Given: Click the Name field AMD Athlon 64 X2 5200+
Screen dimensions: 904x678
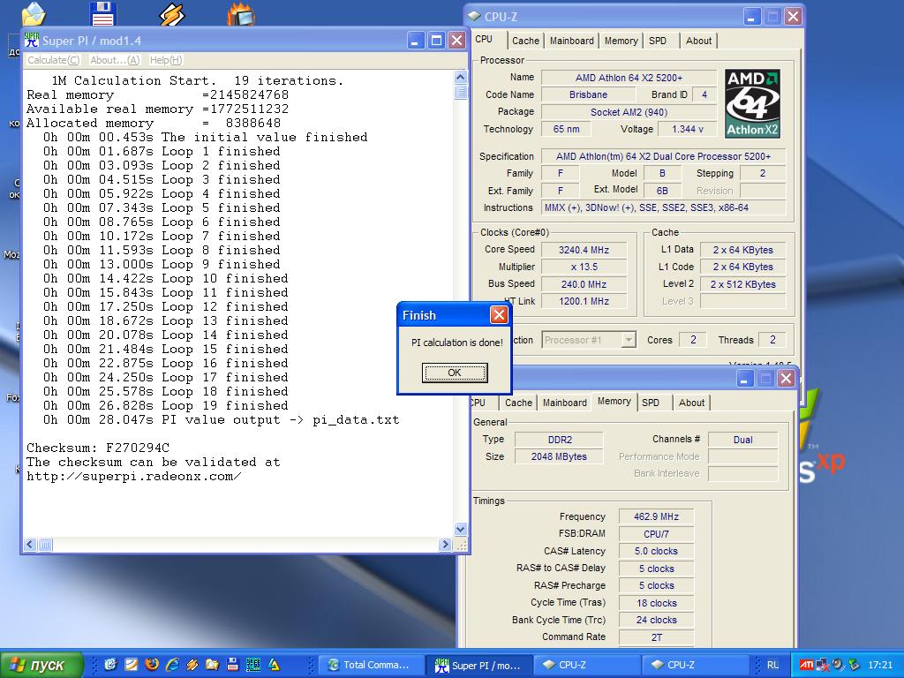Looking at the screenshot, I should click(629, 78).
